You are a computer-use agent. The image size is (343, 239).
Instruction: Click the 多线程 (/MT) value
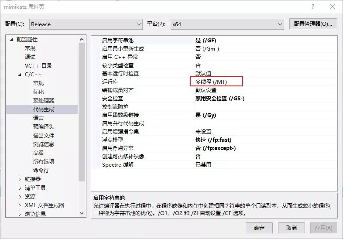point(211,82)
